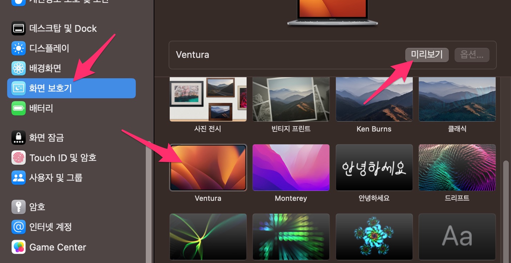The height and width of the screenshot is (263, 511).
Task: Click the 드리프트 label text
Action: click(457, 198)
